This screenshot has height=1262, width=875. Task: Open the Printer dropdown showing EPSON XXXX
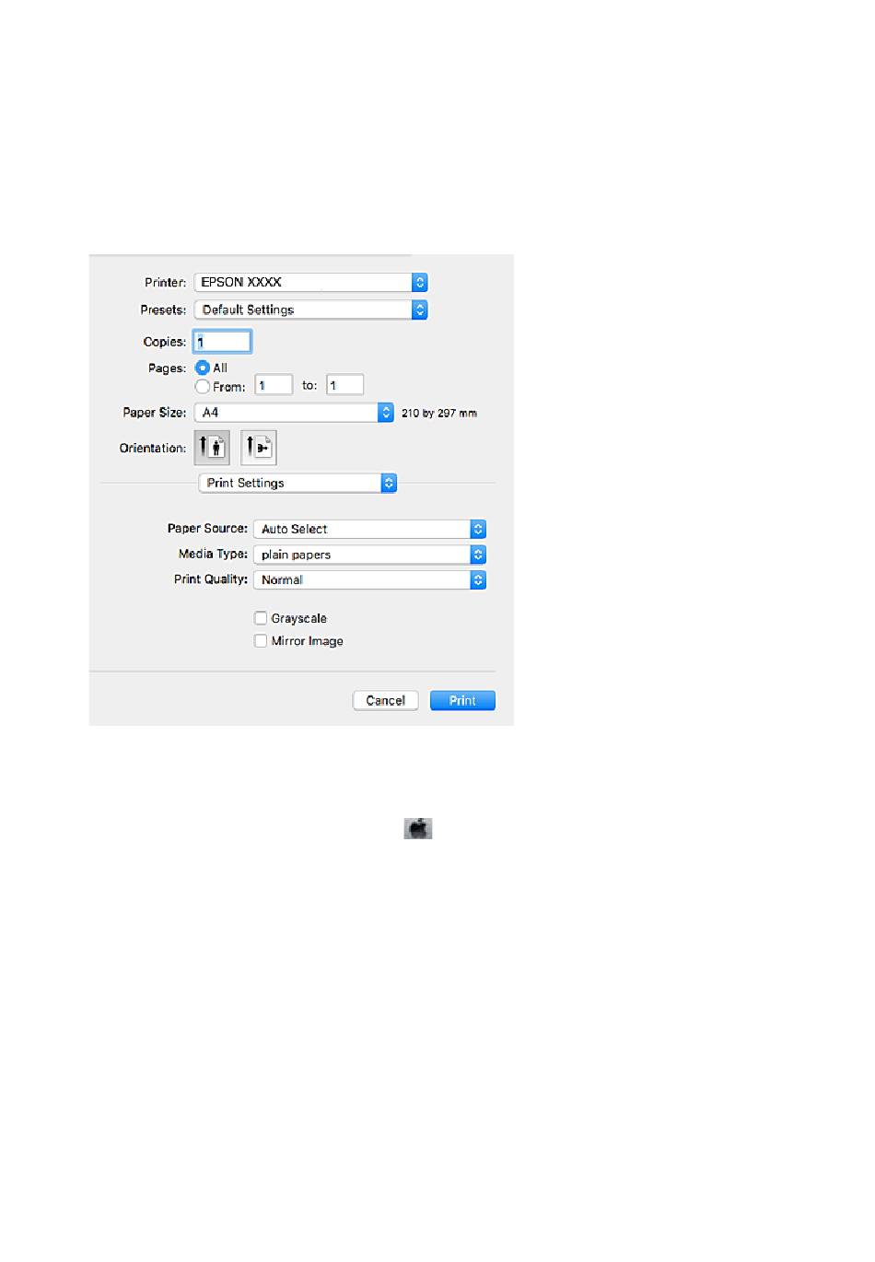pos(311,283)
